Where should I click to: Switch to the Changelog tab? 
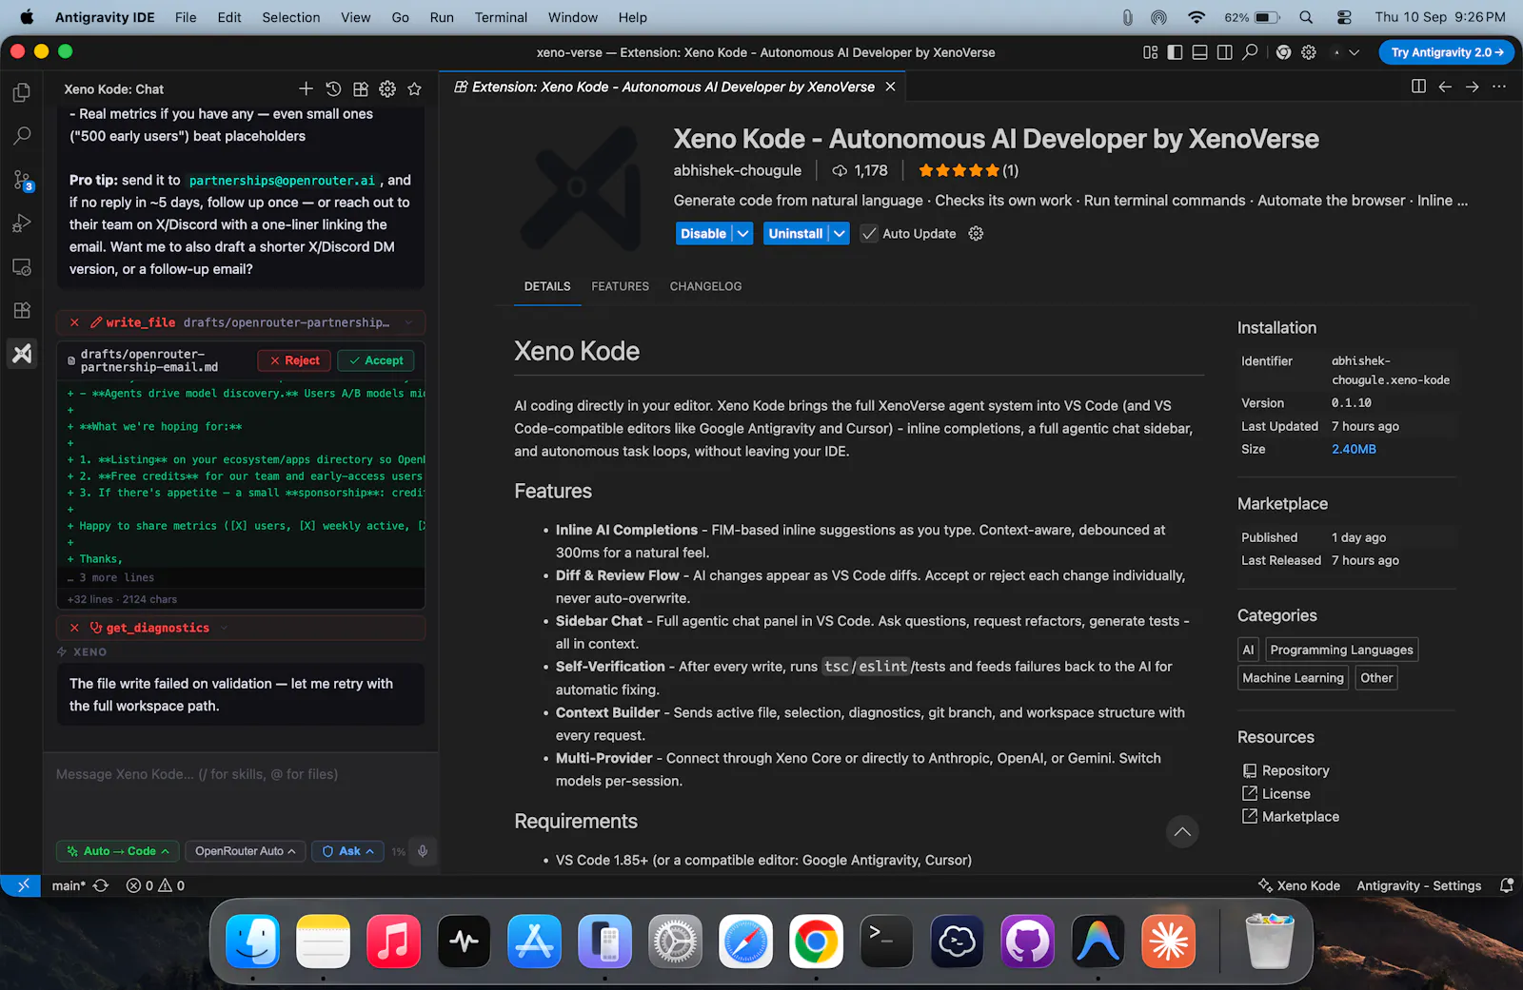705,286
